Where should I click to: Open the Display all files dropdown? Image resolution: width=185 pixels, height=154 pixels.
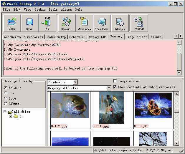point(109,88)
